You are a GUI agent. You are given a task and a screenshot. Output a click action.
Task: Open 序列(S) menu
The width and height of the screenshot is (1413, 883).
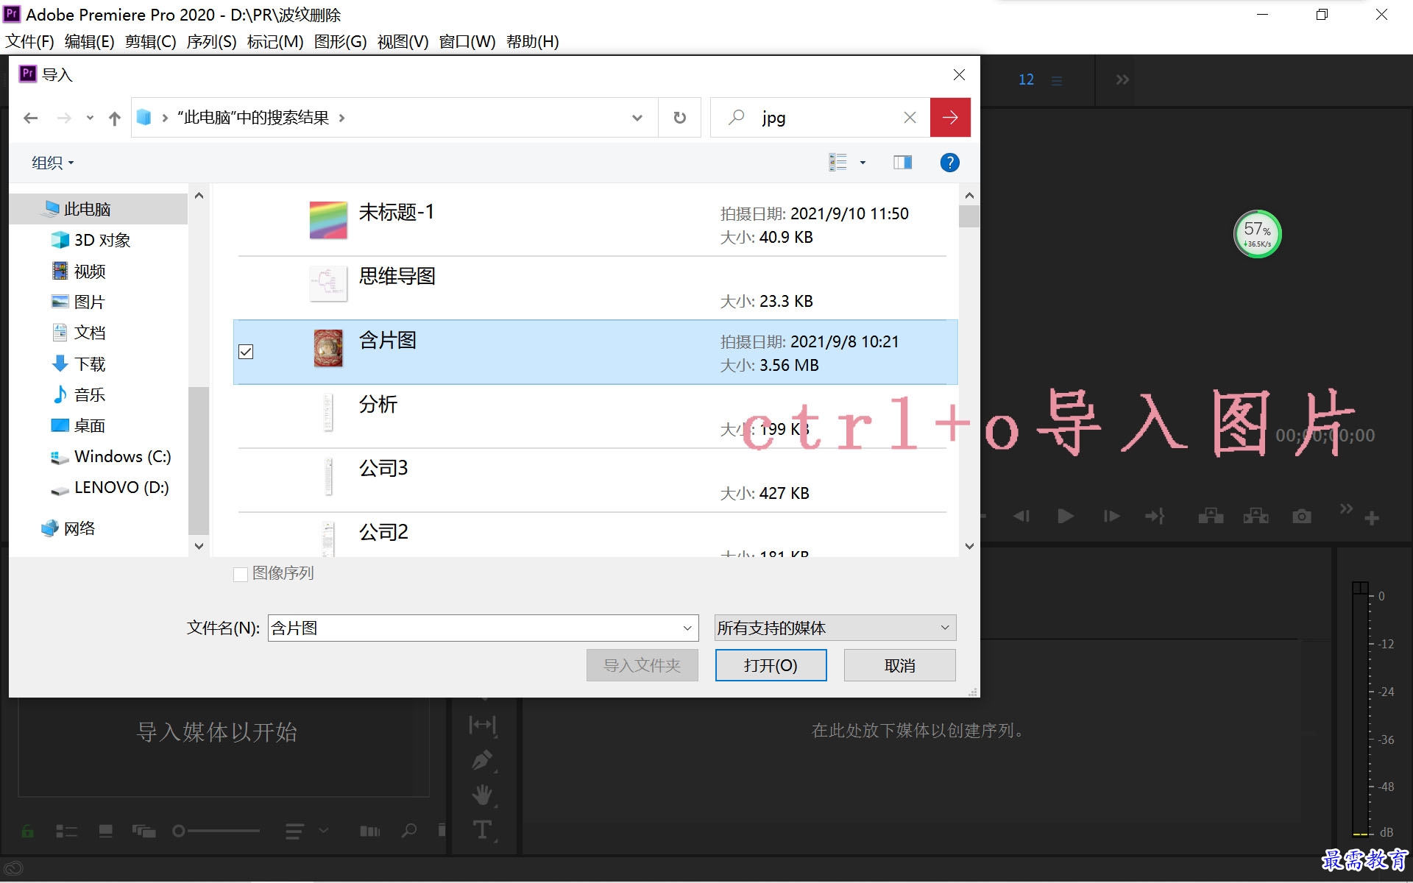tap(211, 42)
